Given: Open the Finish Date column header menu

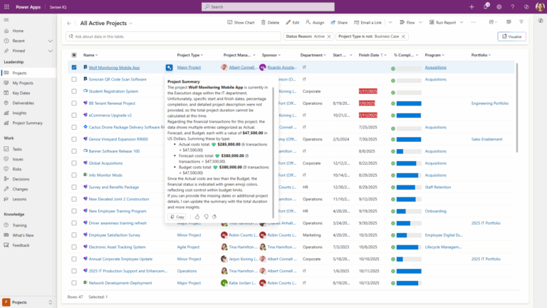Looking at the screenshot, I should [x=373, y=55].
